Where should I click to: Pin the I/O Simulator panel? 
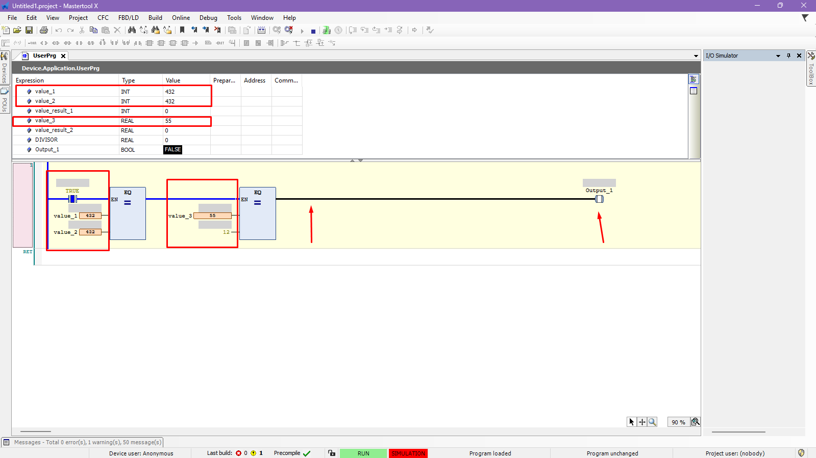click(788, 56)
